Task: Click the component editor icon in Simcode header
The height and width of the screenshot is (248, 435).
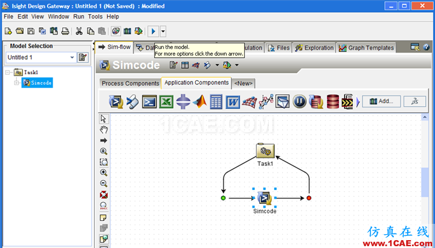Action: pyautogui.click(x=173, y=65)
